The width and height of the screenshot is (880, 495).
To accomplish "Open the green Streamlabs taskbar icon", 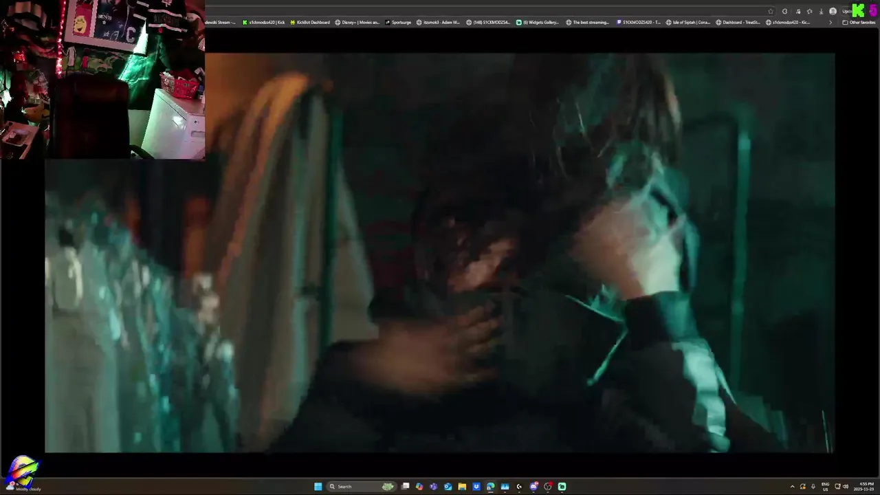I will 562,487.
